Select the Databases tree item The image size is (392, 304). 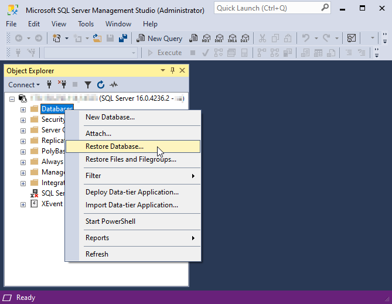[57, 109]
